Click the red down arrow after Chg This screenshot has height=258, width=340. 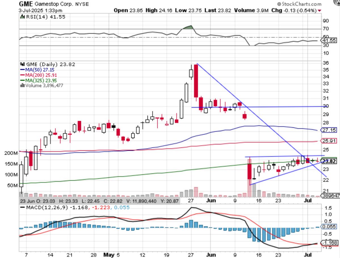320,11
